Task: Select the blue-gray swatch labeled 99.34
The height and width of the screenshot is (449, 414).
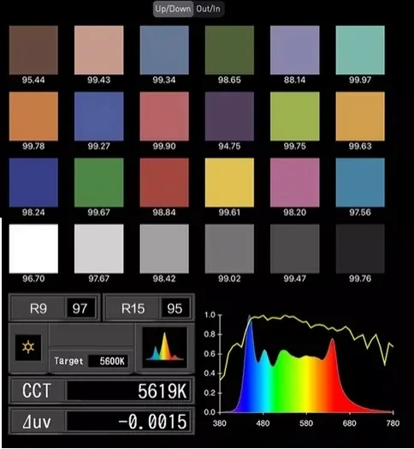Action: coord(164,50)
